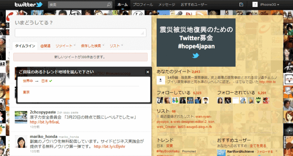Screen dimensions: 293x156
Task: Open the list03-sougo8-blog-n-fb list
Action: (194, 127)
